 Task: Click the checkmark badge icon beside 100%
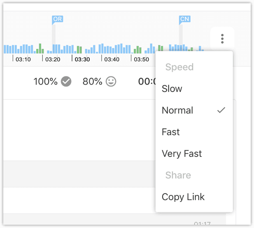[66, 81]
